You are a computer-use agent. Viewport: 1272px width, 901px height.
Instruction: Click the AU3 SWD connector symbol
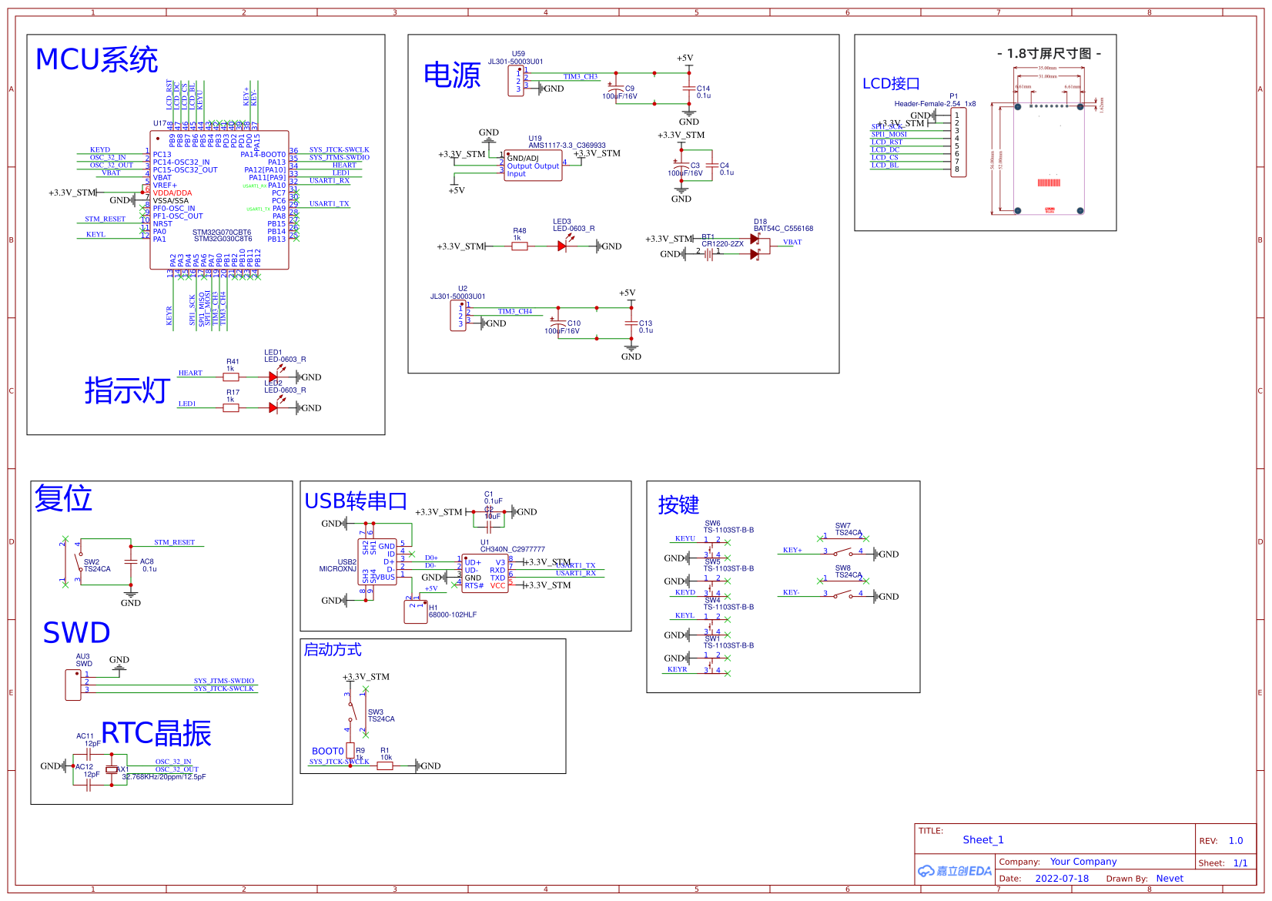73,685
